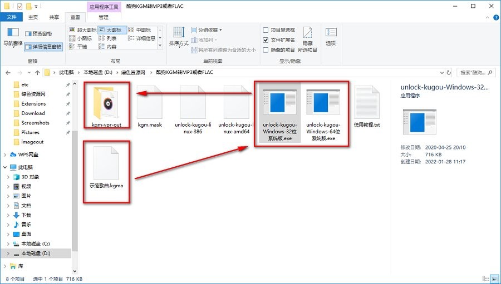Click 绿色资源网 in the address breadcrumb
The width and height of the screenshot is (501, 284).
coord(133,72)
